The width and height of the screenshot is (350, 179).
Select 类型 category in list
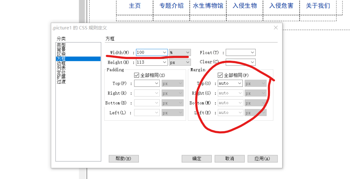click(x=78, y=45)
